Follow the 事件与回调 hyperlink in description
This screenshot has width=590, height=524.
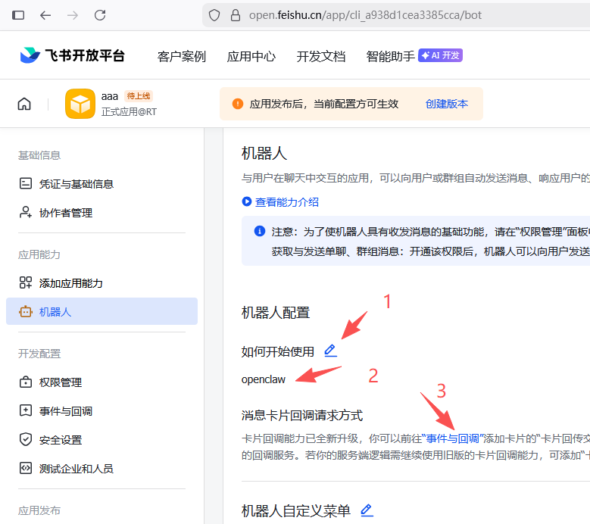[x=453, y=438]
